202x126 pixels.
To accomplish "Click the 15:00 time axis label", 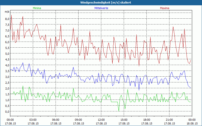I will pyautogui.click(x=124, y=120).
